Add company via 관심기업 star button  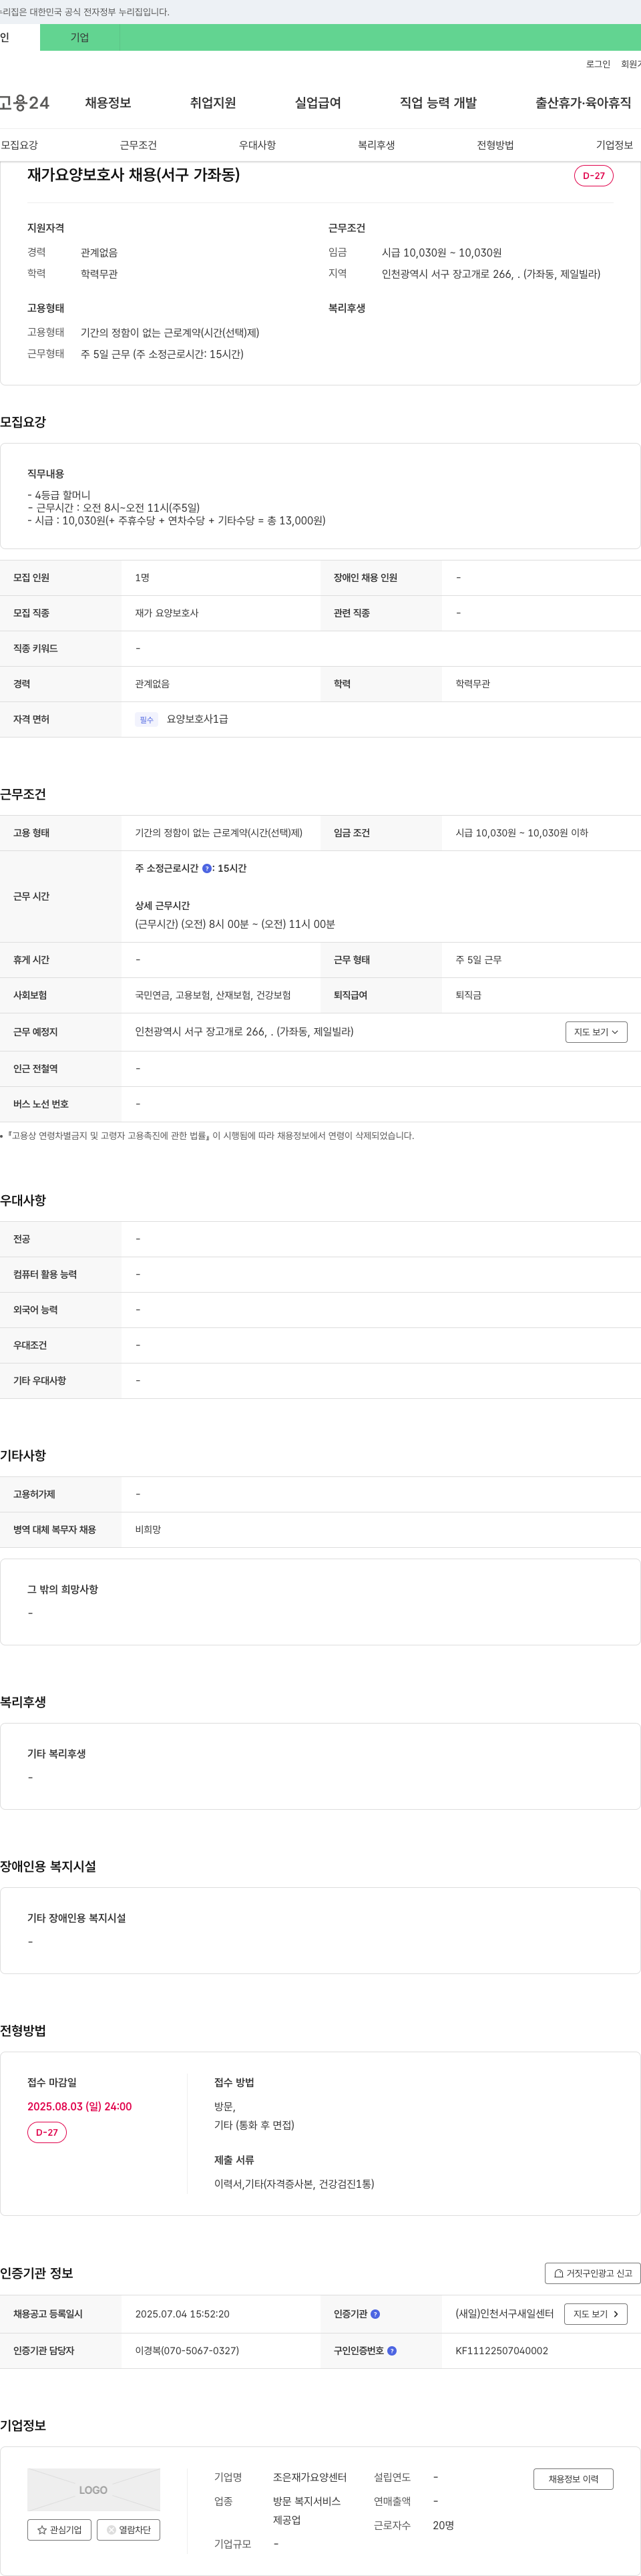click(x=59, y=2530)
